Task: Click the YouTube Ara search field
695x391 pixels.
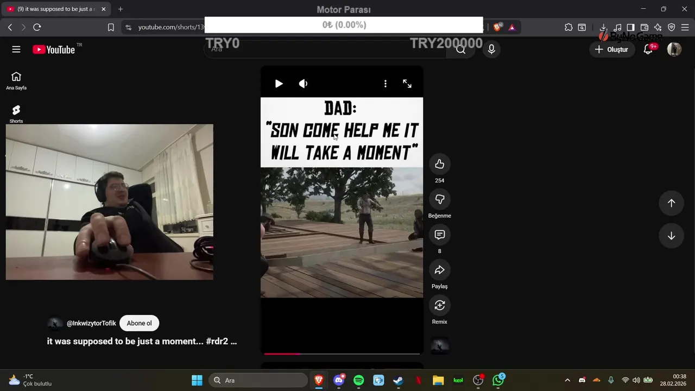Action: pyautogui.click(x=325, y=49)
